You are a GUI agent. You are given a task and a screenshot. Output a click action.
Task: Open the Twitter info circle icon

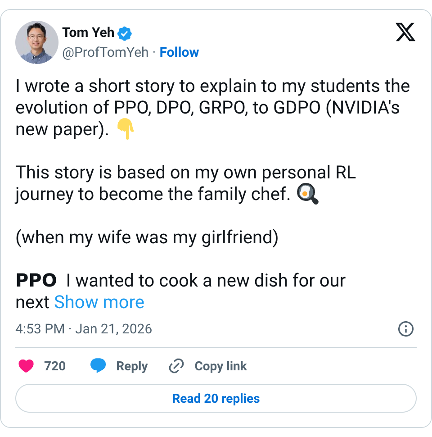tap(406, 329)
